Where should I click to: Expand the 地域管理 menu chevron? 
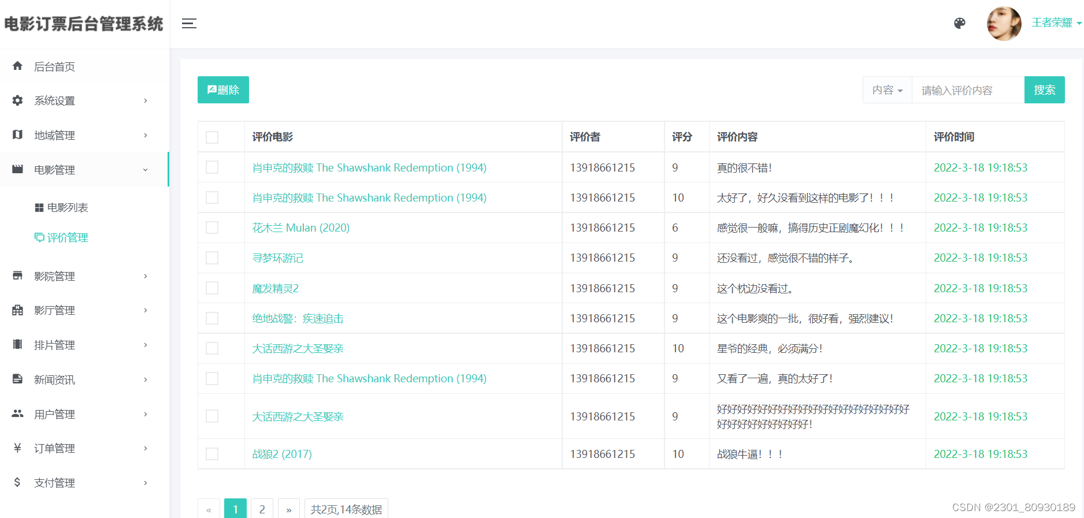(146, 135)
